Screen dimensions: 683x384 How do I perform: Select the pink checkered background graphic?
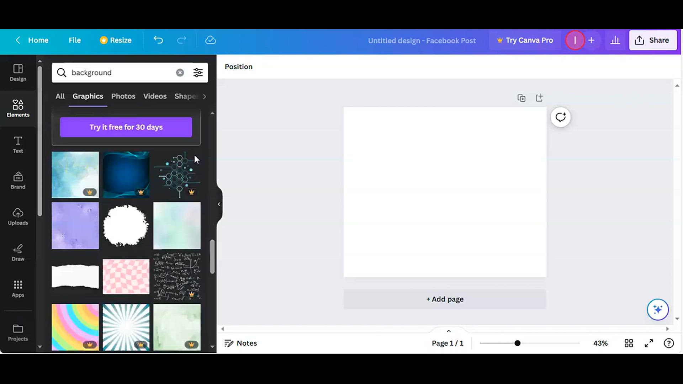[126, 276]
